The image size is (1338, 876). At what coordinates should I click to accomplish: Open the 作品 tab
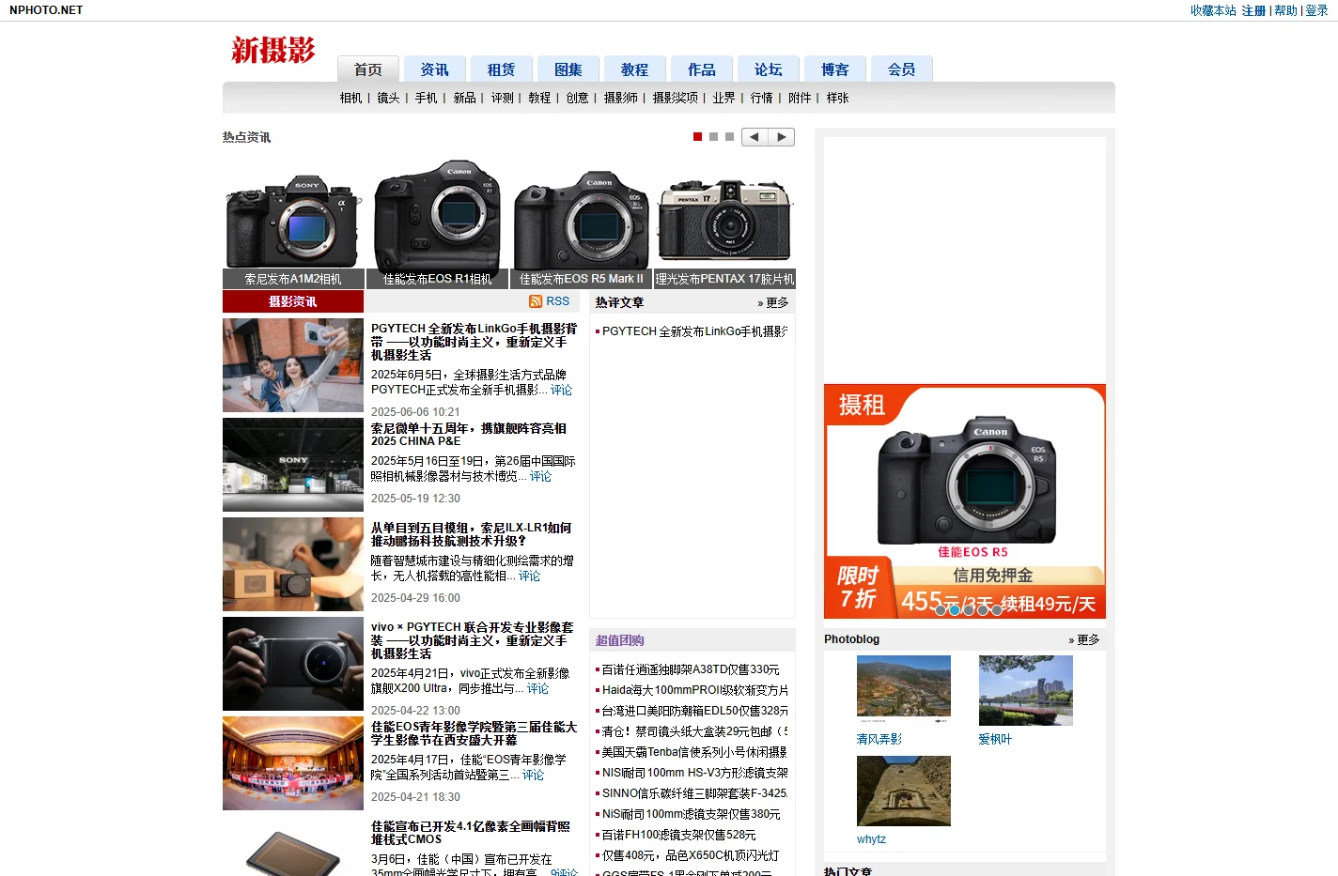(701, 69)
